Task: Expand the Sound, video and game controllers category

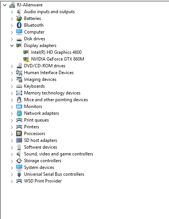Action: (12, 154)
